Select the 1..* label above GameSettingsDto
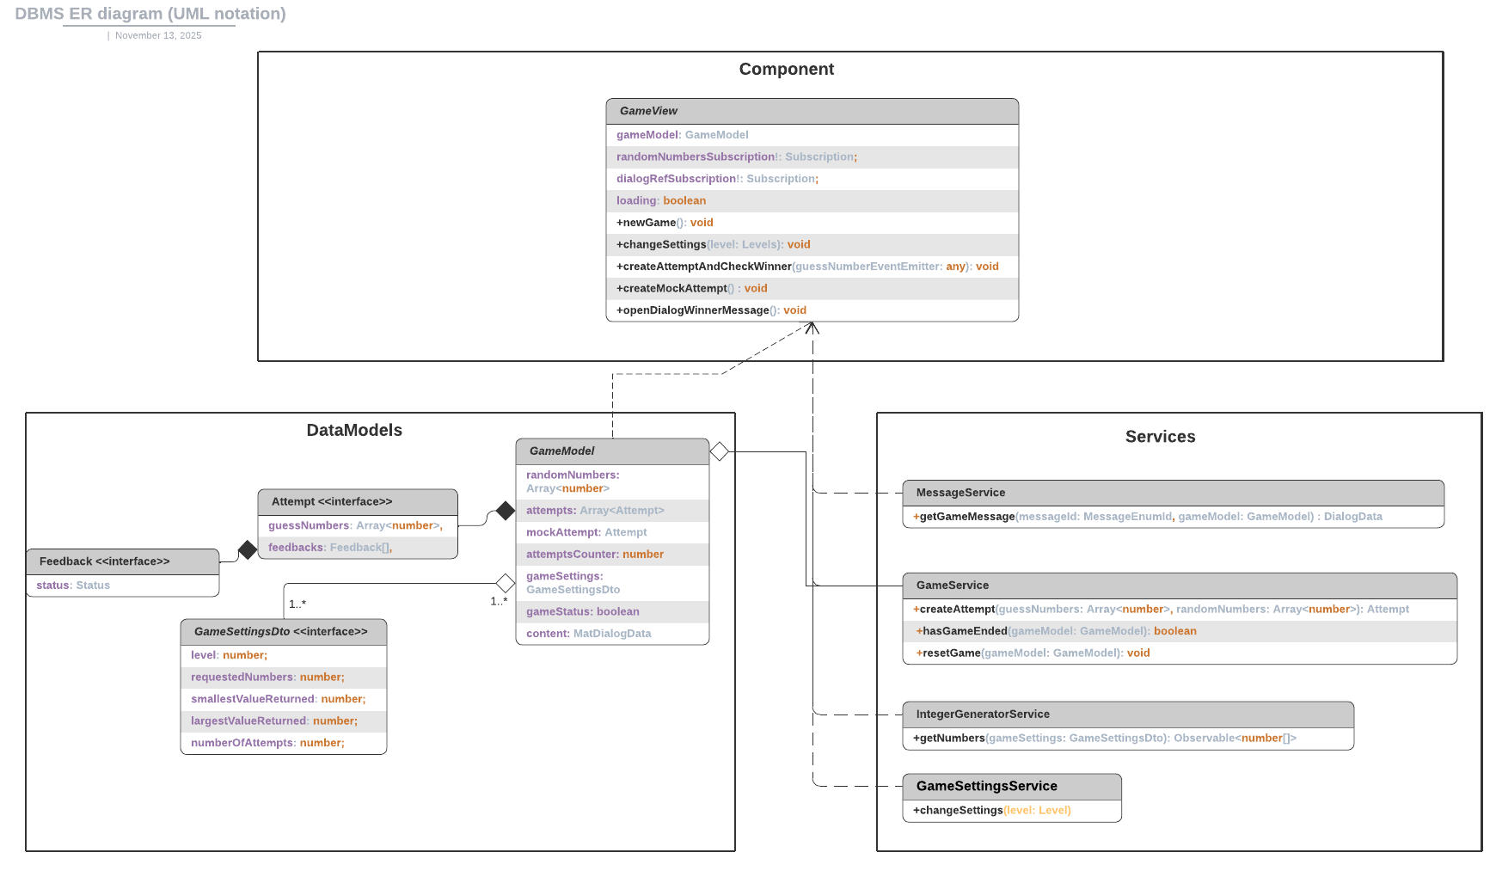 point(297,604)
